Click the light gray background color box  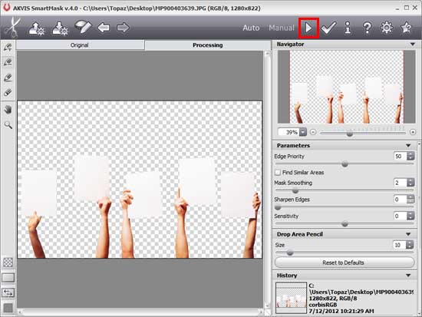point(8,278)
